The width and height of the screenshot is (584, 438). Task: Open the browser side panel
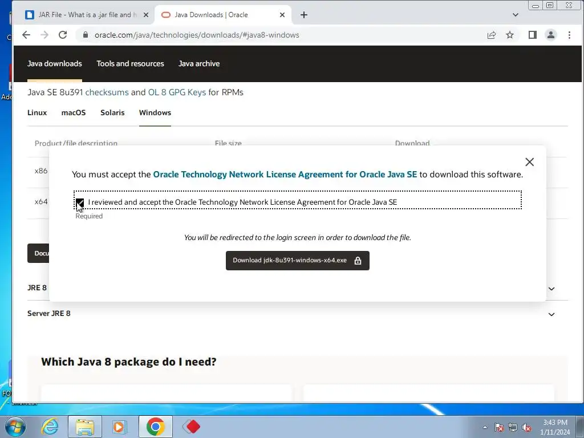pos(532,35)
